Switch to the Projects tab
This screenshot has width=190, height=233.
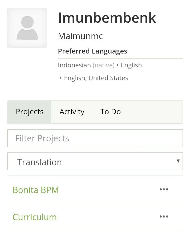coord(29,112)
